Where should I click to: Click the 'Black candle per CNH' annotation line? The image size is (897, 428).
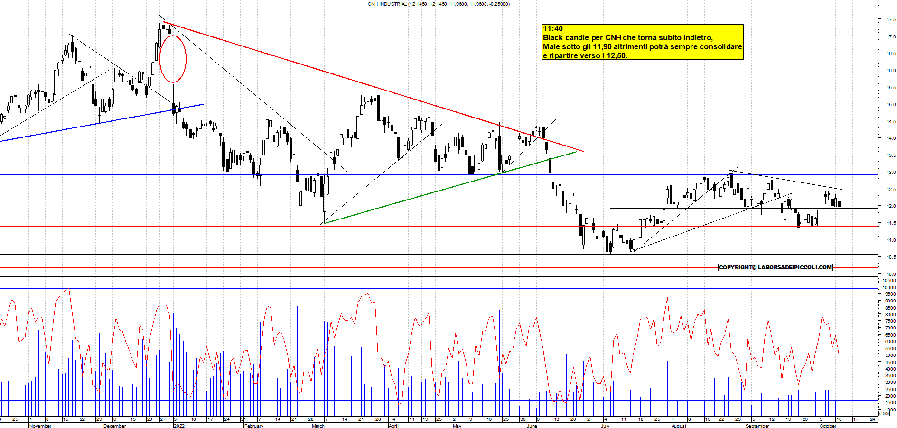point(627,38)
